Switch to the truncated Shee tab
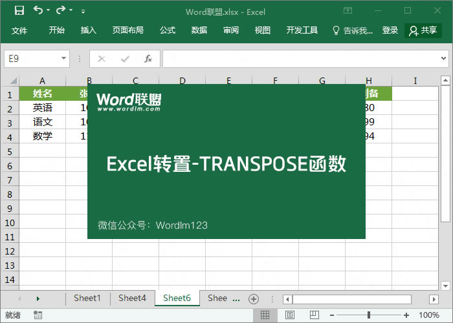Image resolution: width=453 pixels, height=323 pixels. tap(217, 298)
